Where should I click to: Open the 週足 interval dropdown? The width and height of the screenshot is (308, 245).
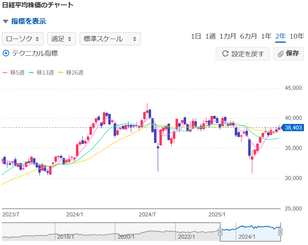(x=61, y=39)
